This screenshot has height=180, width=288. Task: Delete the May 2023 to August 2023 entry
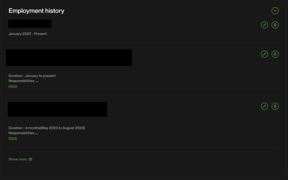(275, 106)
